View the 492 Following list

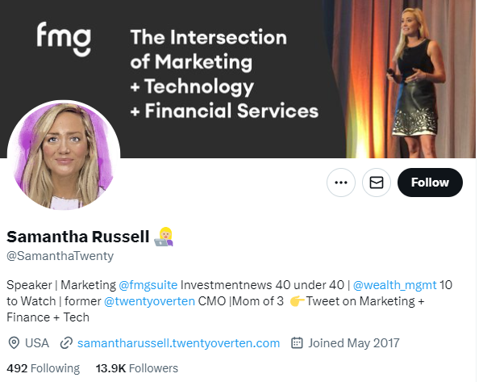[x=43, y=368]
